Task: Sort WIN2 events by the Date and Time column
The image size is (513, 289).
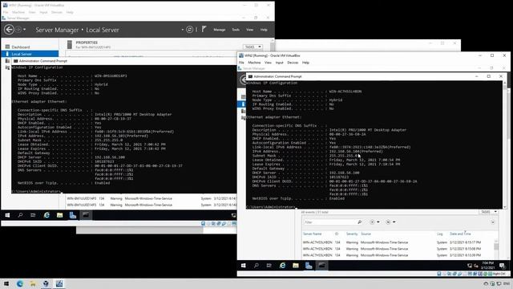Action: [x=460, y=234]
